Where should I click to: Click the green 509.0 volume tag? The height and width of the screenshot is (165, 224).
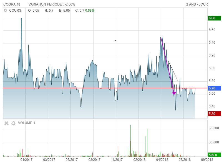point(214,155)
